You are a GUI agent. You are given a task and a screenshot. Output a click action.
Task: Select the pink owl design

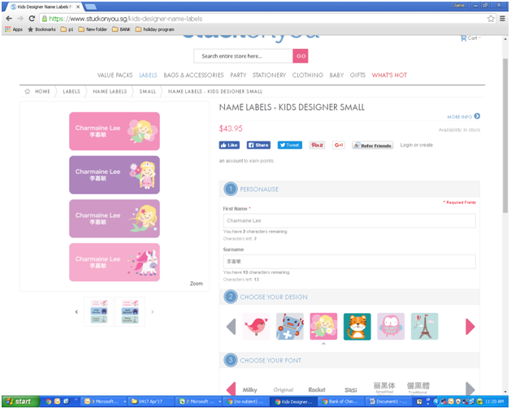[x=391, y=327]
